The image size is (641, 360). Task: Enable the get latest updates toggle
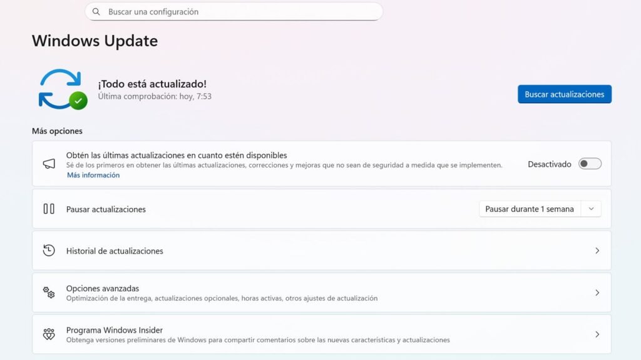pyautogui.click(x=590, y=164)
